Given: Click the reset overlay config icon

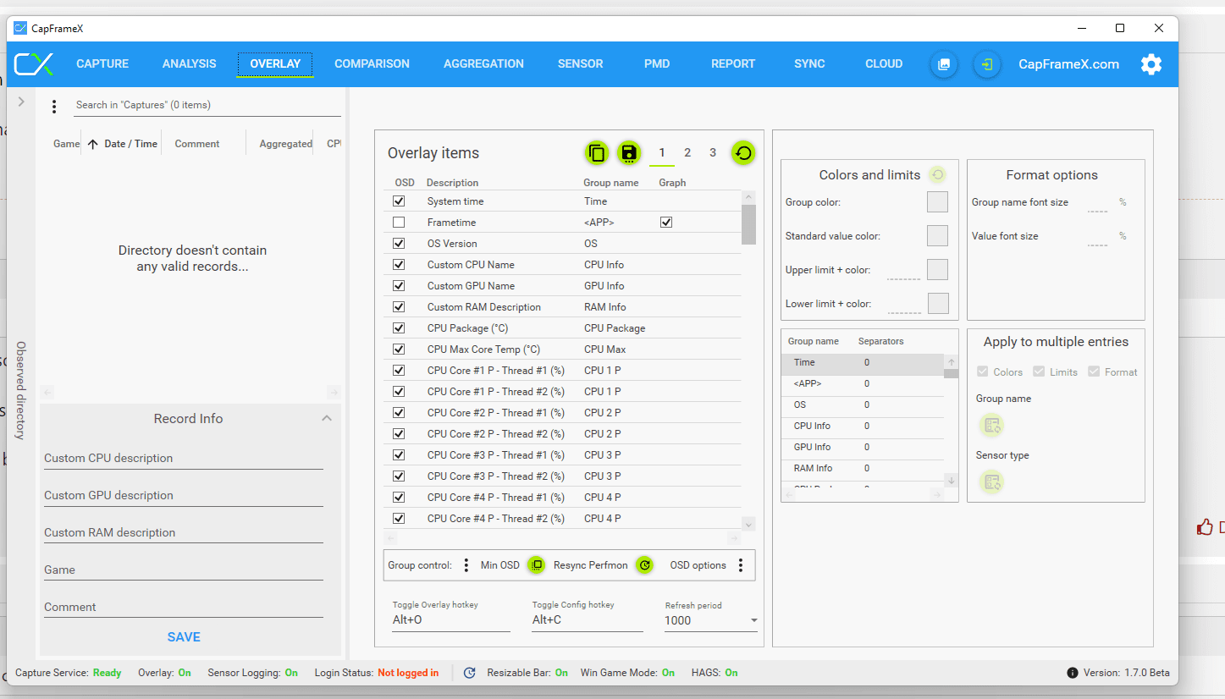Looking at the screenshot, I should (743, 153).
